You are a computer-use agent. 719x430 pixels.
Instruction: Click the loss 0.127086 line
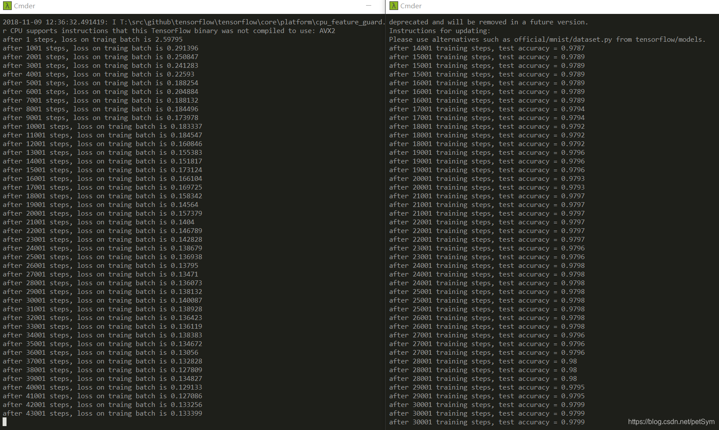pos(103,396)
